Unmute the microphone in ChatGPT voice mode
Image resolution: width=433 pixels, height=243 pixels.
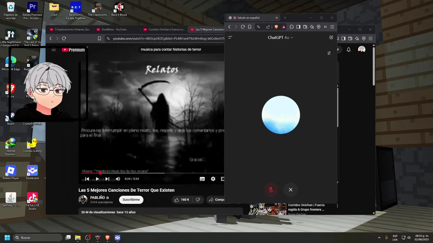point(271,190)
